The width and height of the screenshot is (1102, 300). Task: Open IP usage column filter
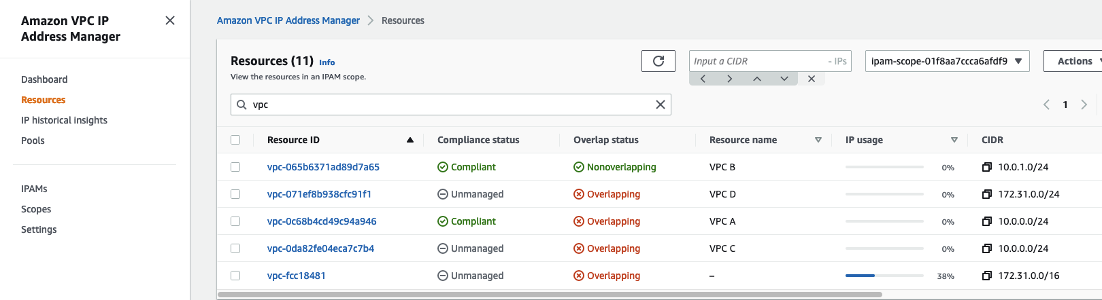[954, 140]
